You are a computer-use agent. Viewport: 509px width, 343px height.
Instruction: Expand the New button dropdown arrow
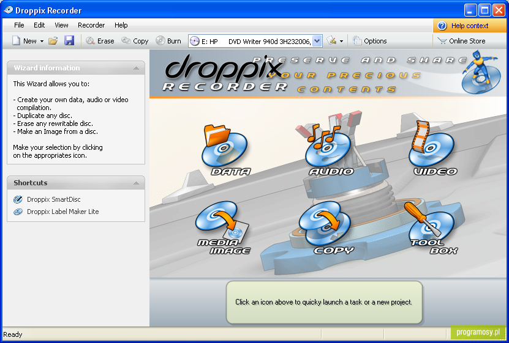coord(42,41)
